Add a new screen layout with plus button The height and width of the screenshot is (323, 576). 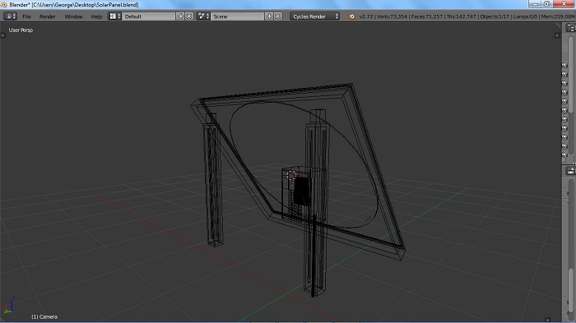pos(180,16)
